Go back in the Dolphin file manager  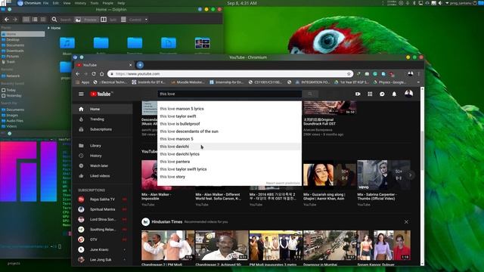[7, 20]
